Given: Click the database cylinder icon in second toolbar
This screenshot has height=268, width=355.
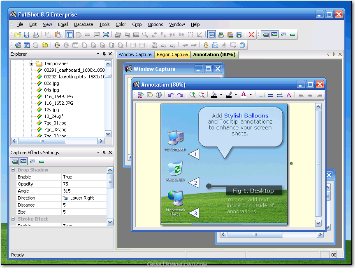Looking at the screenshot, I should (206, 45).
